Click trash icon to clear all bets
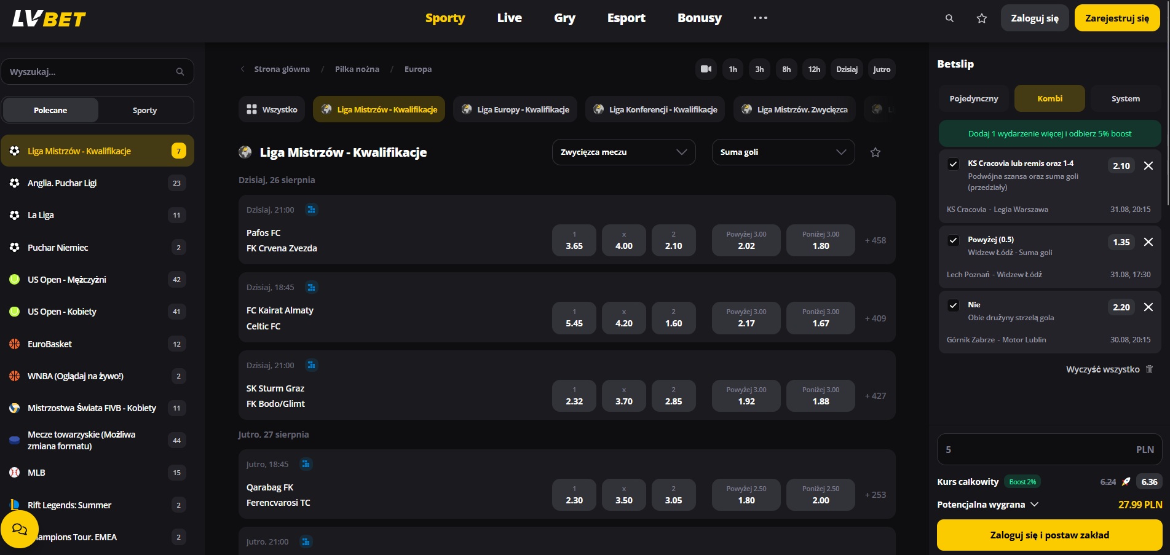Image resolution: width=1170 pixels, height=555 pixels. pyautogui.click(x=1150, y=369)
